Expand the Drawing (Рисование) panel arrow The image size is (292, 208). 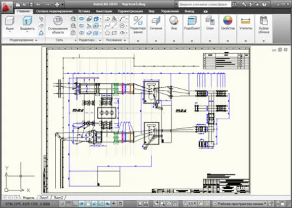(125, 40)
